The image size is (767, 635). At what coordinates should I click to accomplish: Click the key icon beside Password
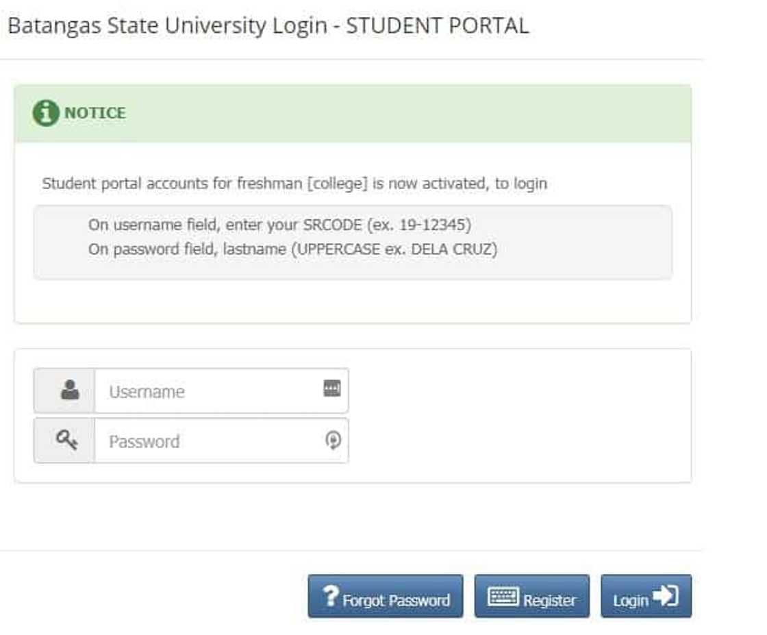66,440
